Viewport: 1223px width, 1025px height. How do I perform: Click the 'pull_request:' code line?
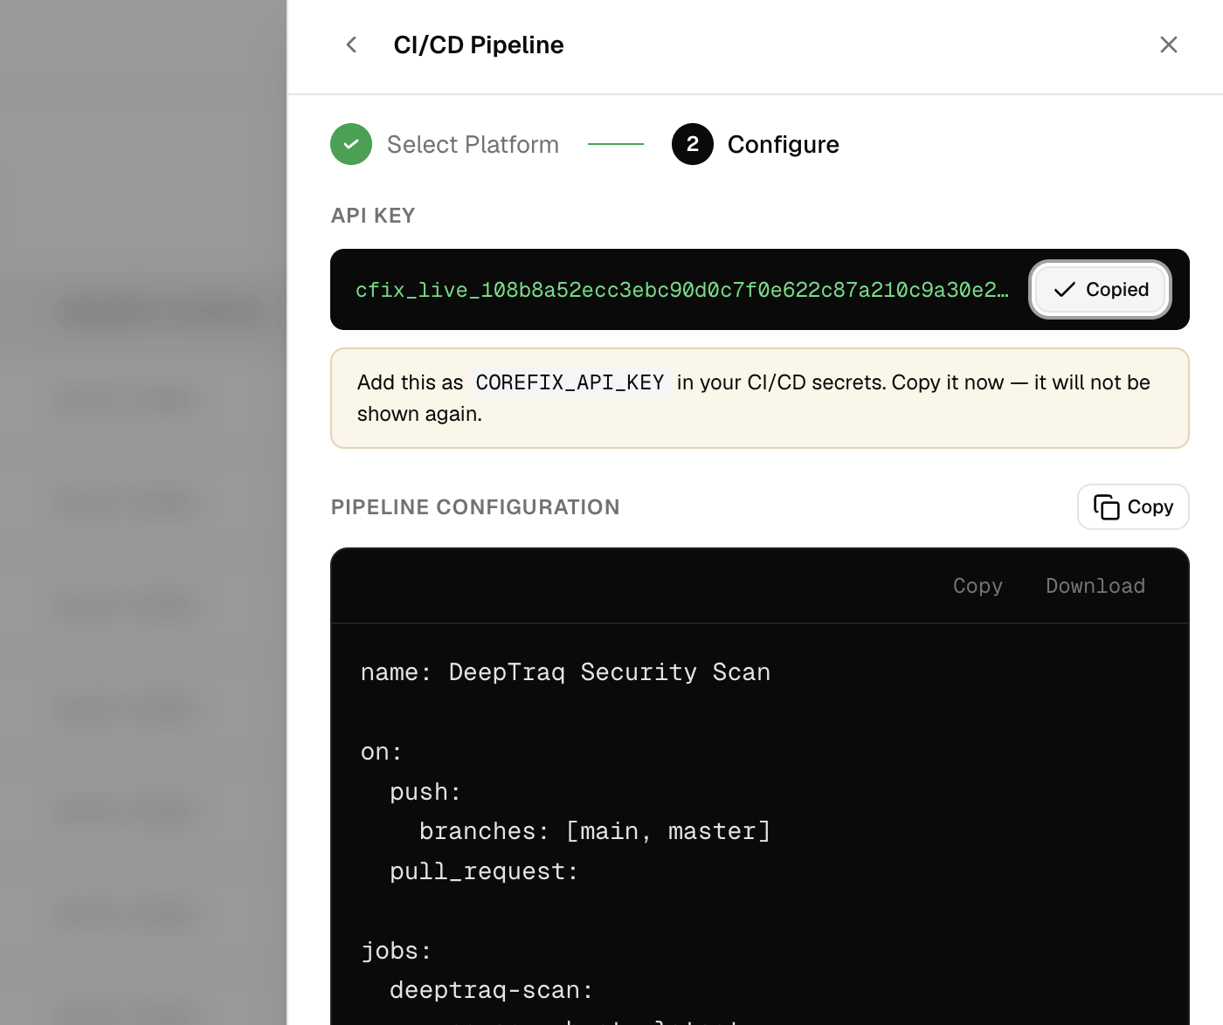click(484, 871)
